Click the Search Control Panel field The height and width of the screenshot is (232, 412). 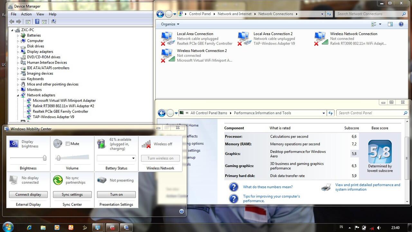click(372, 113)
